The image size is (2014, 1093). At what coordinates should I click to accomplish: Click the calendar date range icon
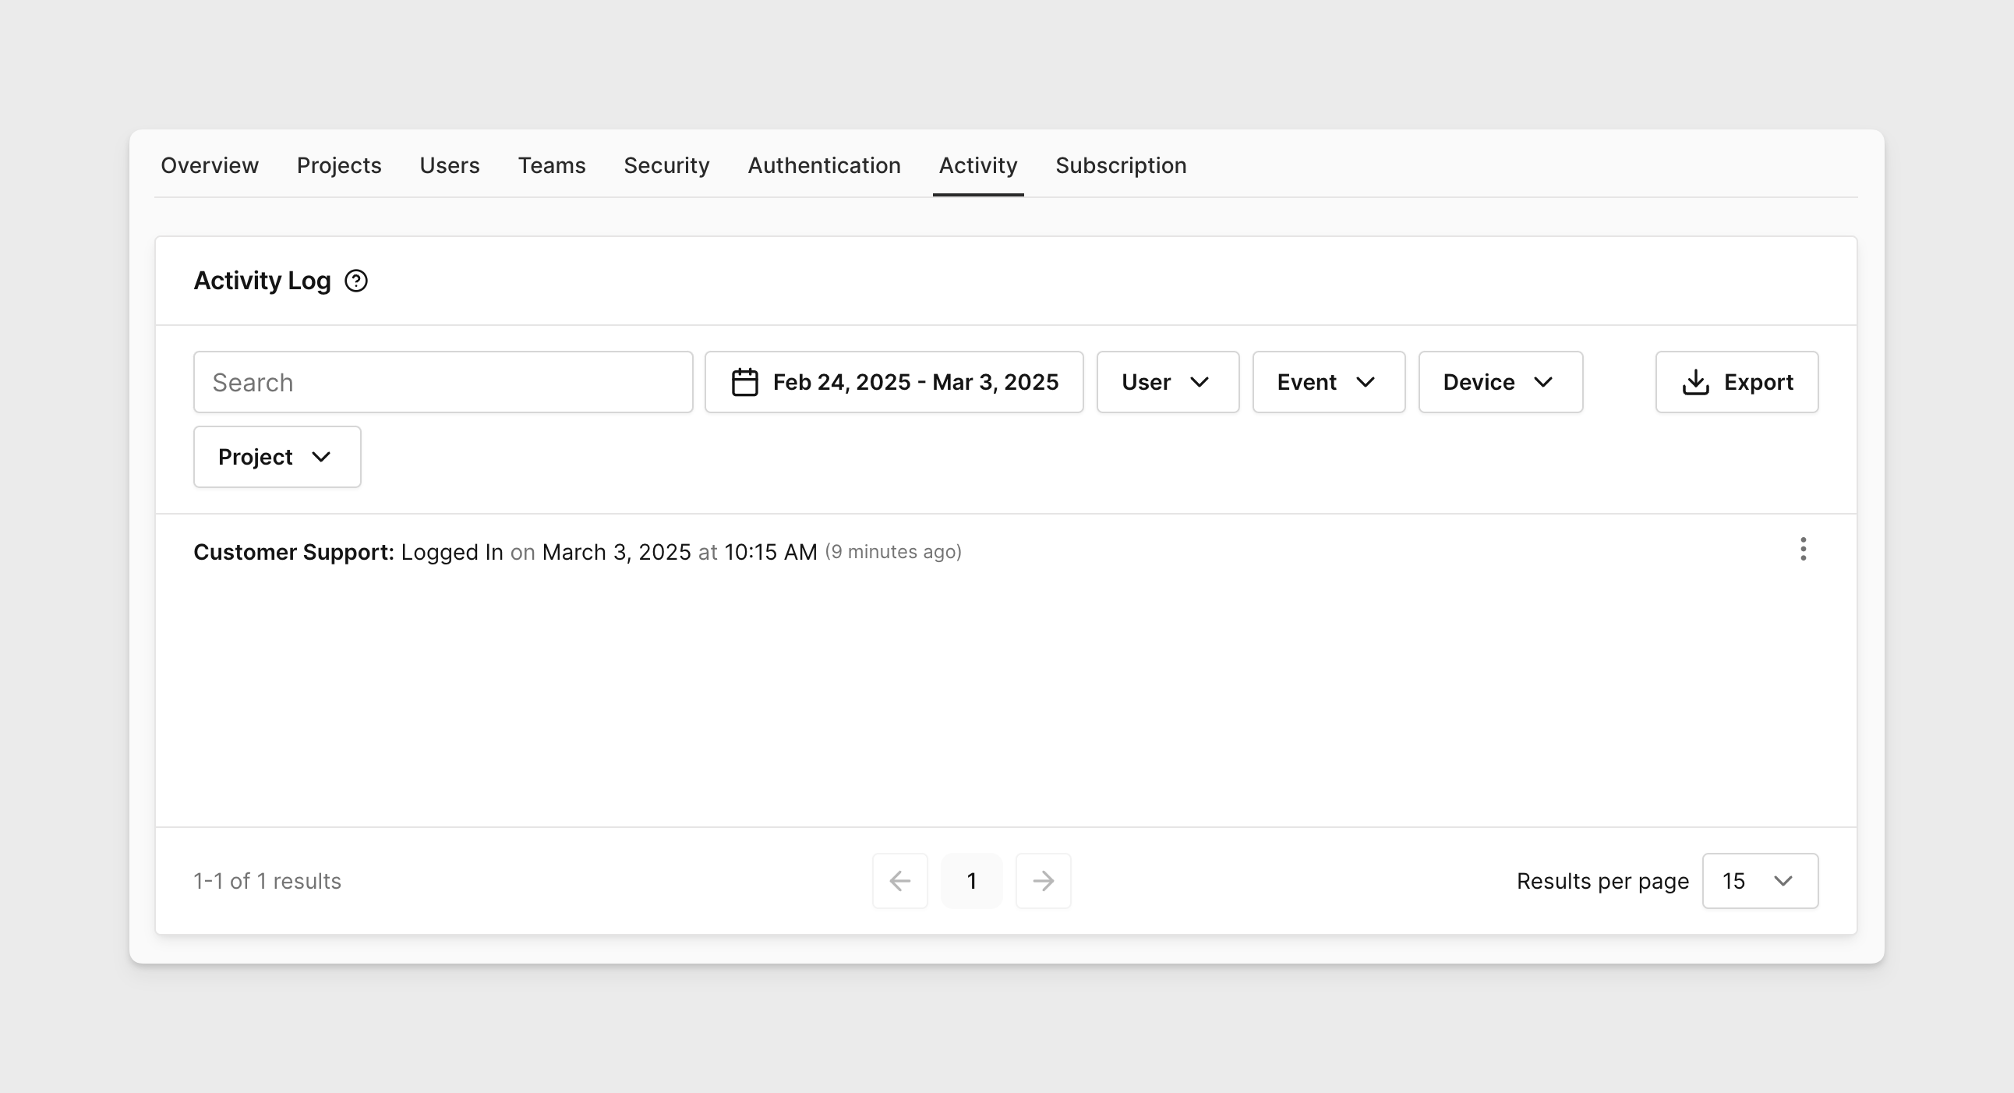(743, 382)
